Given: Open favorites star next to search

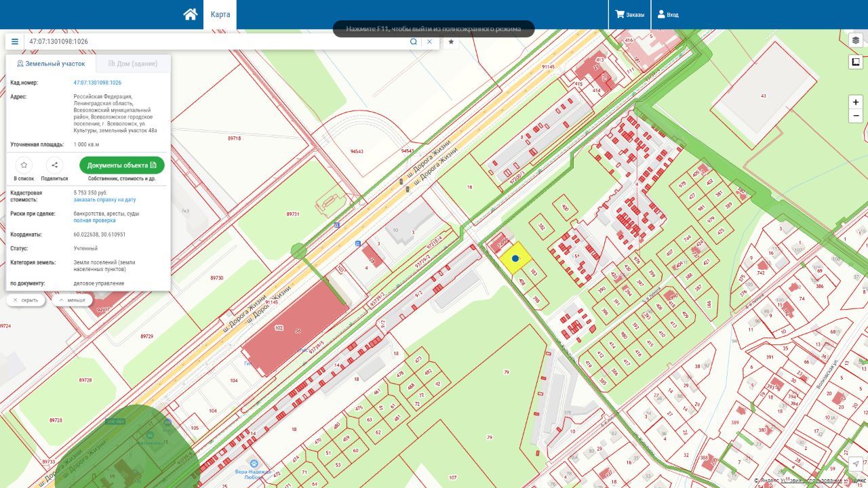Looking at the screenshot, I should point(451,41).
